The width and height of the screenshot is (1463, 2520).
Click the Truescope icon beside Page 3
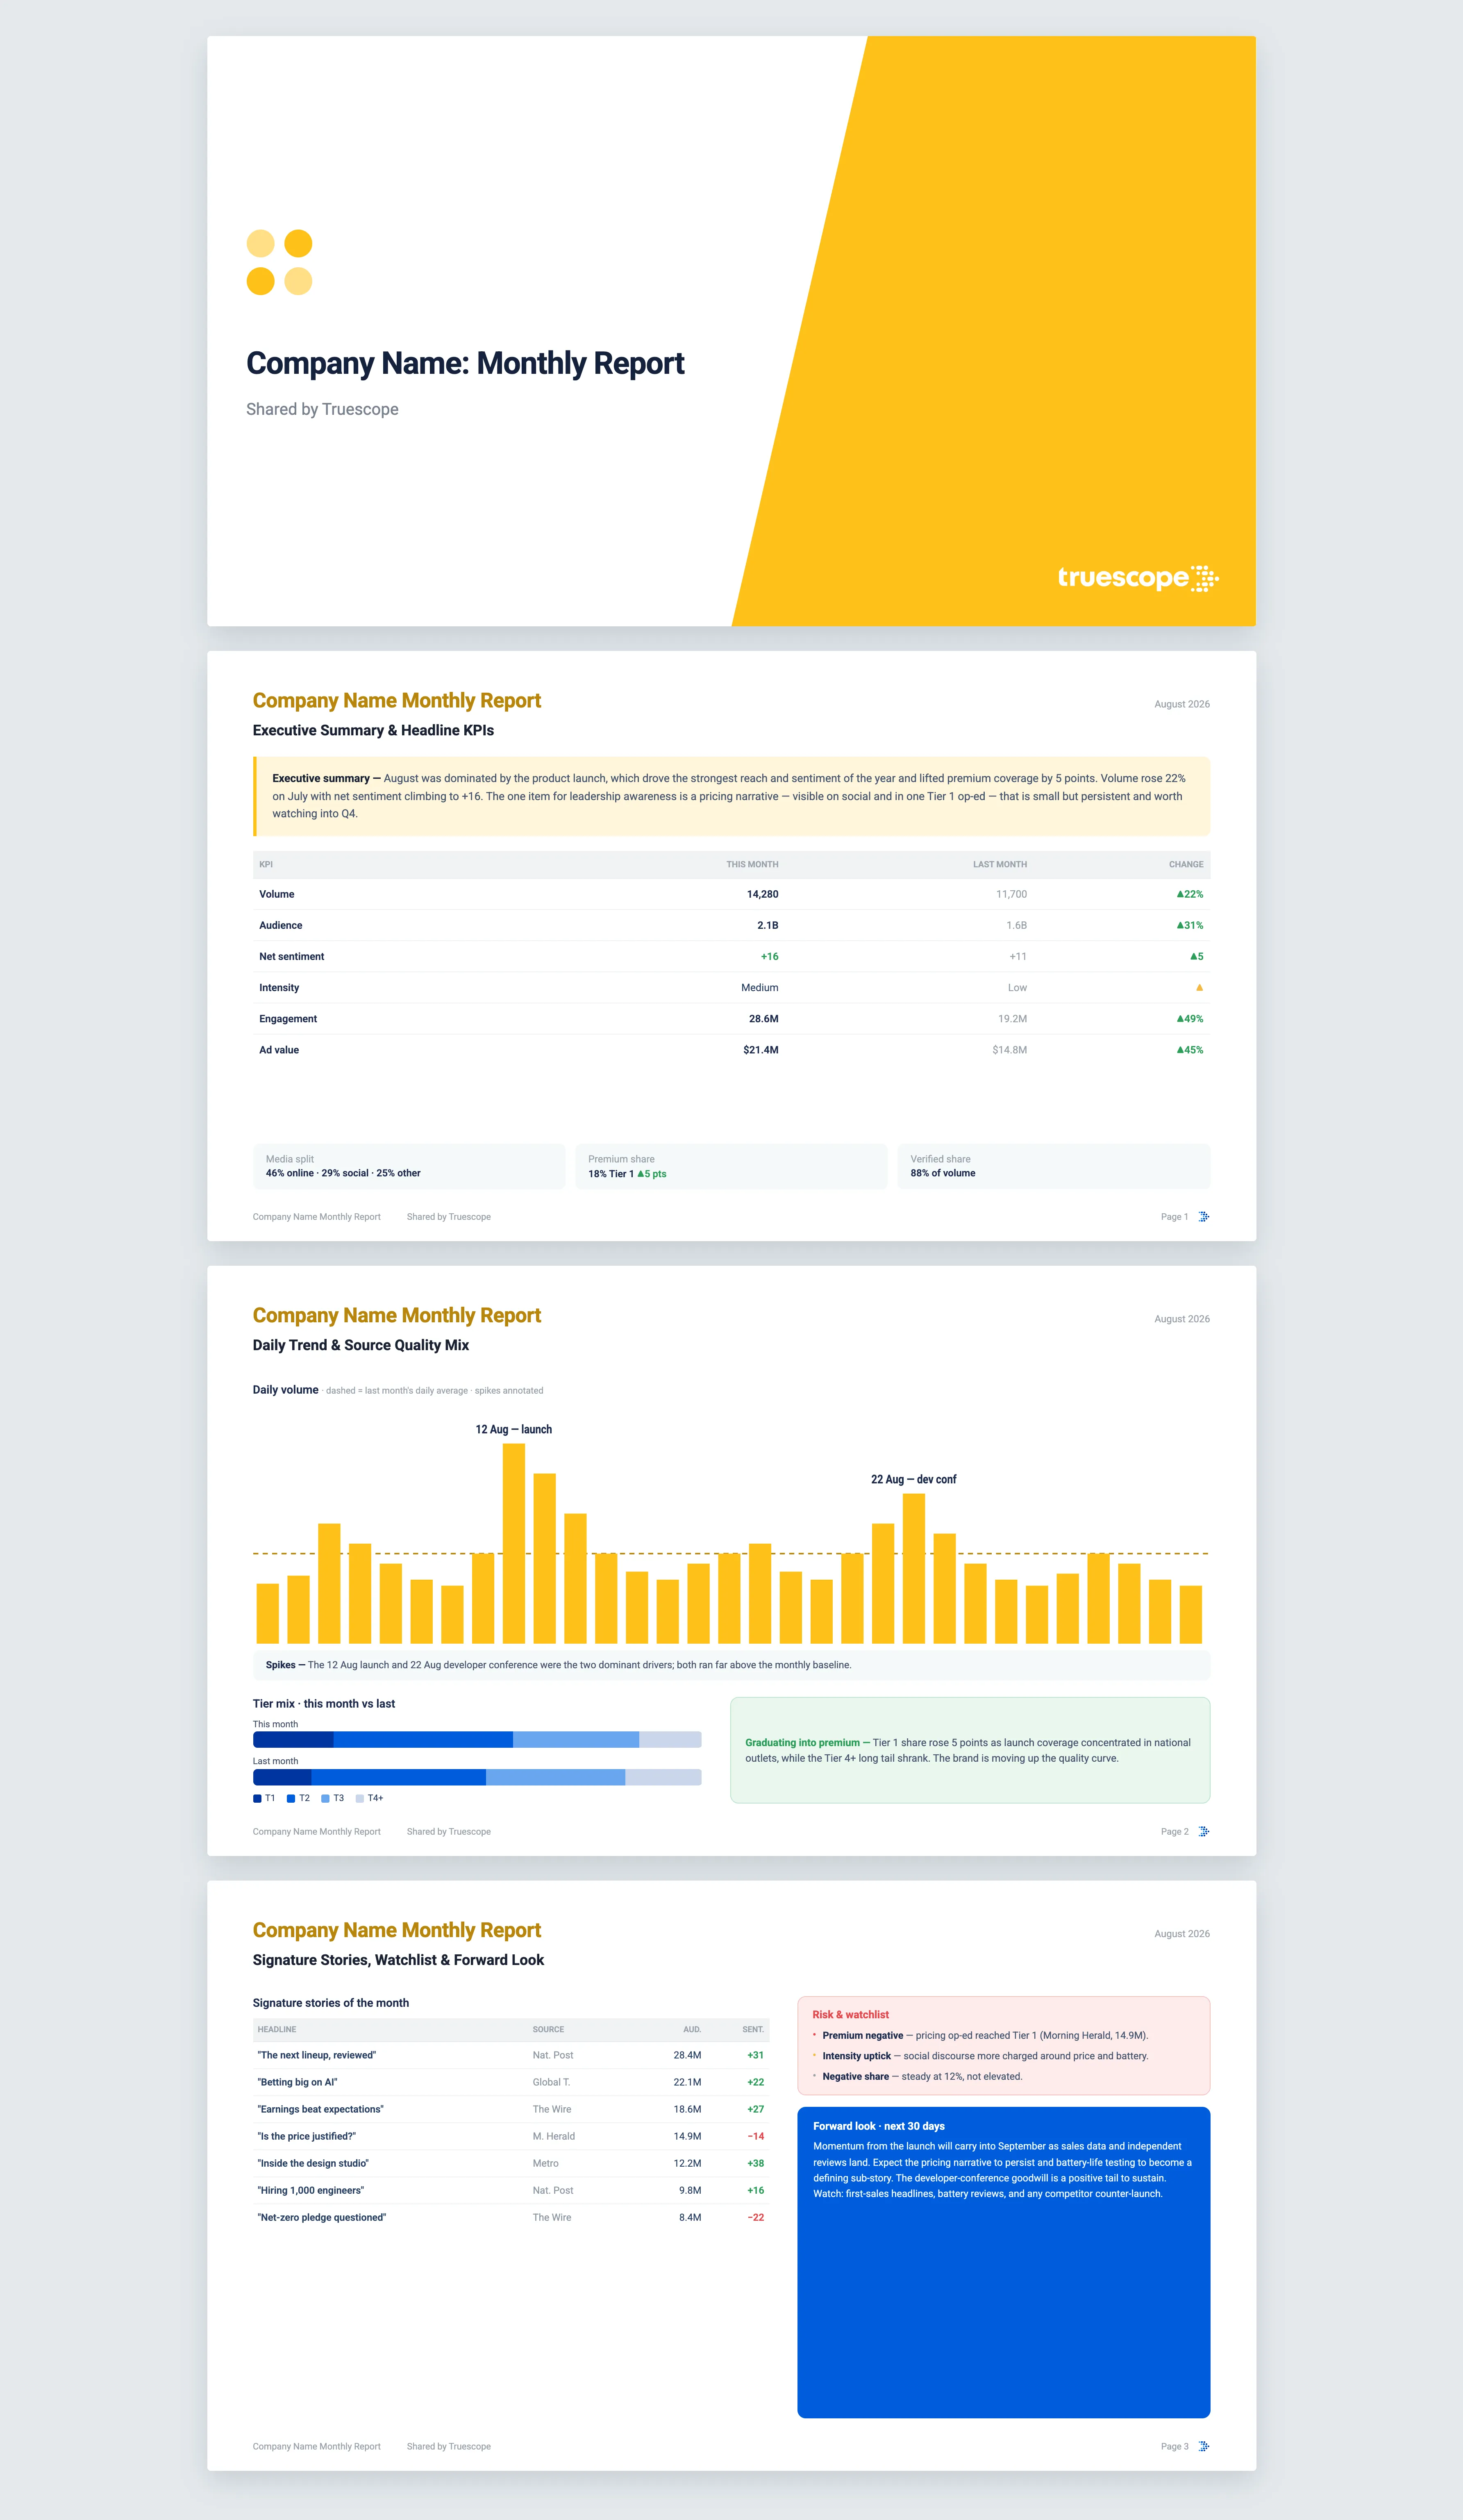(x=1204, y=2446)
